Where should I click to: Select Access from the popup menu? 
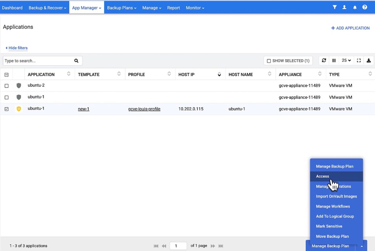click(323, 176)
